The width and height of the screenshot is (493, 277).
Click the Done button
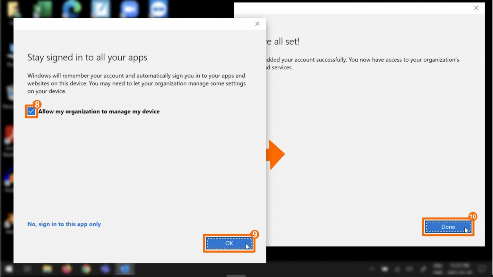[x=448, y=227]
